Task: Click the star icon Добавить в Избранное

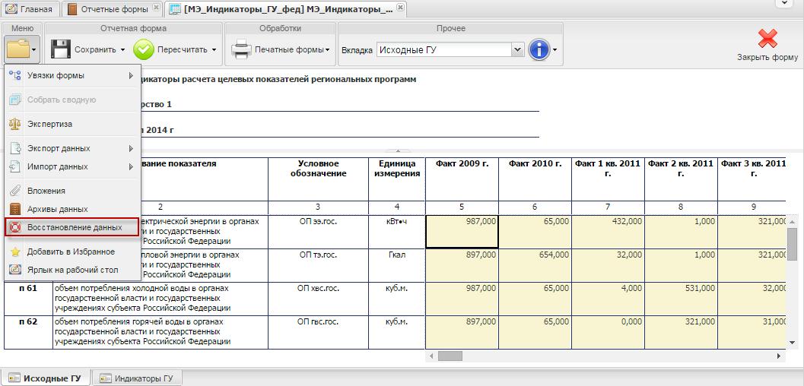Action: pos(15,252)
